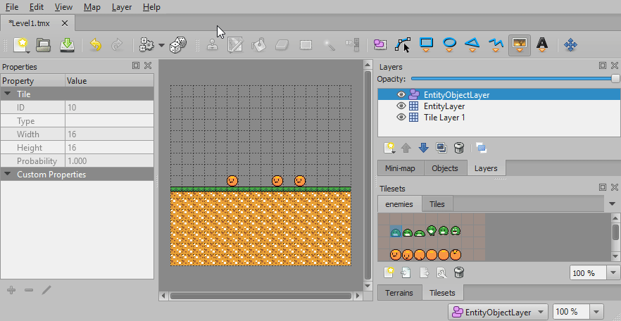Select the Insert Tile object tool
The width and height of the screenshot is (621, 321).
click(x=520, y=45)
